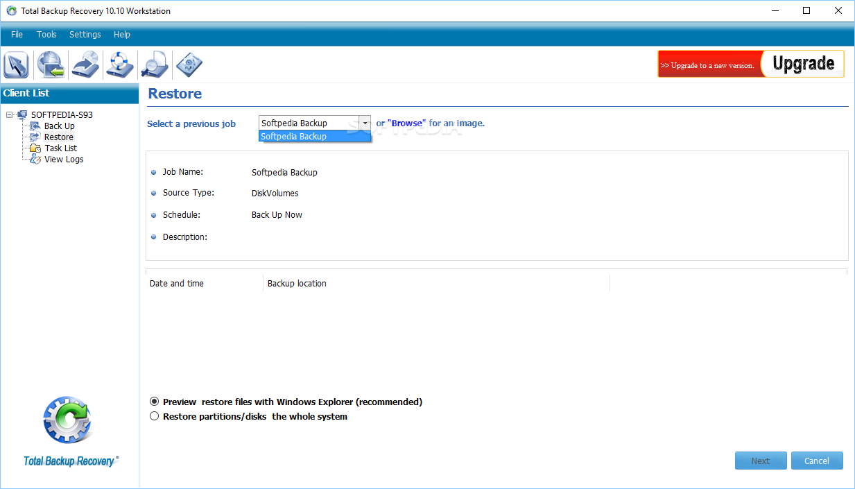Open the lifesaver rescue media toolbar icon
855x489 pixels.
pyautogui.click(x=120, y=65)
